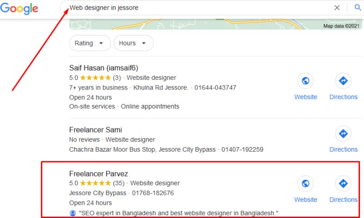This screenshot has width=364, height=218.
Task: Open Saif Hasan's website globe icon
Action: pos(305,81)
